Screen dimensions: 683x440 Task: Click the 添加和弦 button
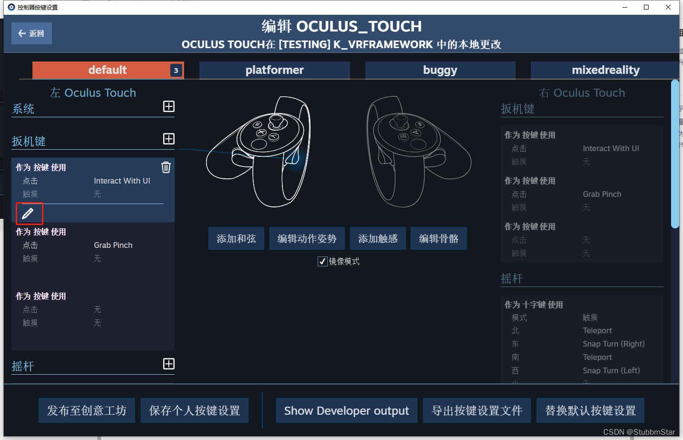(236, 238)
